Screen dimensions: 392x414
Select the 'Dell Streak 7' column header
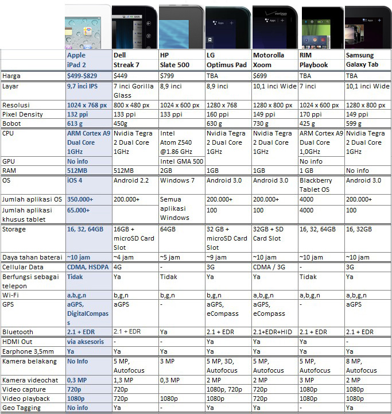tap(135, 60)
